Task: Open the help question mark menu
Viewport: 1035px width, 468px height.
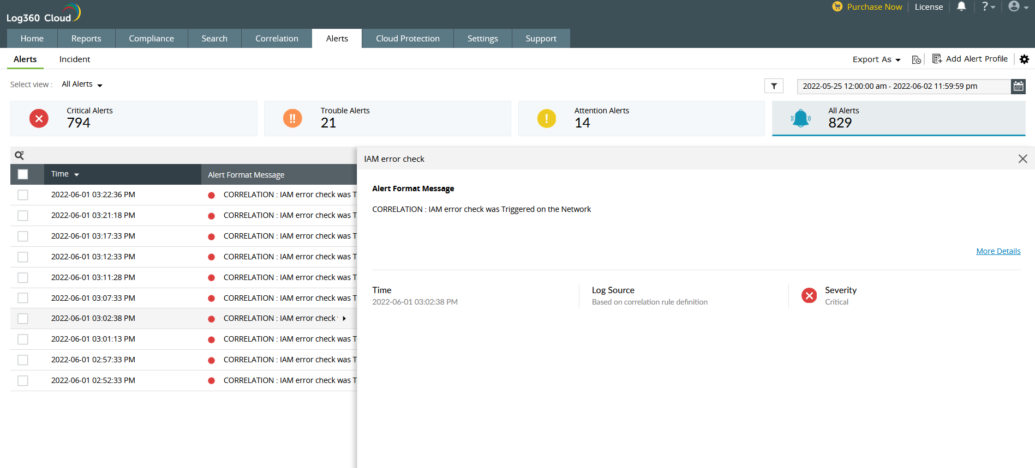Action: tap(988, 7)
